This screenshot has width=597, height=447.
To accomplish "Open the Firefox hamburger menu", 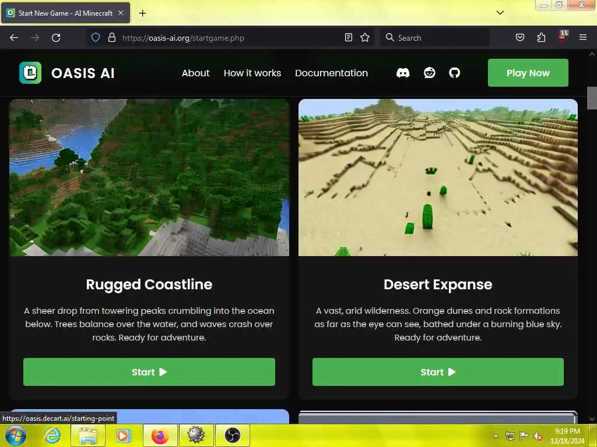I will tap(583, 37).
